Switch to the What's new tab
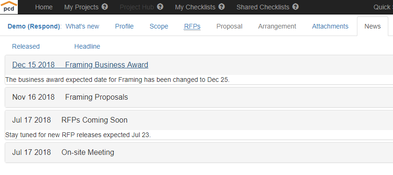 click(82, 26)
